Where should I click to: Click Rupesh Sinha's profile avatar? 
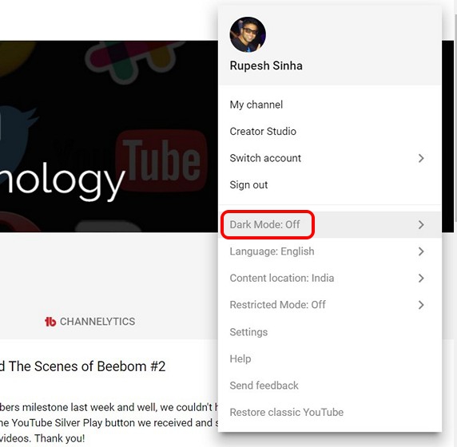pyautogui.click(x=248, y=34)
